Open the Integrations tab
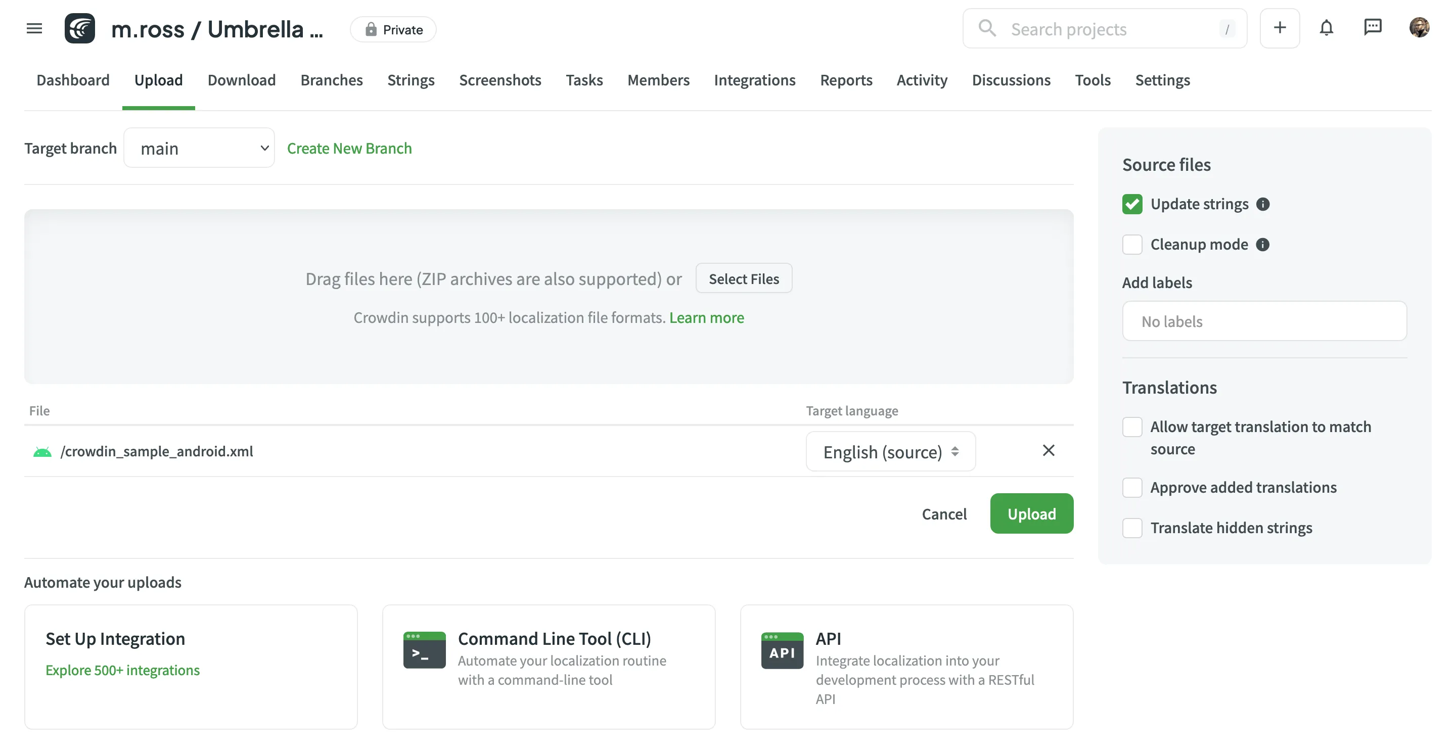 point(754,80)
